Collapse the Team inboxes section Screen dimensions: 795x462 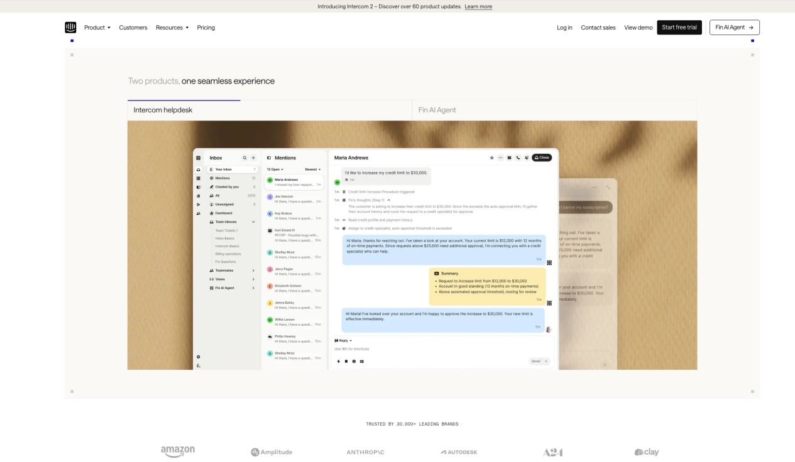[x=253, y=222]
